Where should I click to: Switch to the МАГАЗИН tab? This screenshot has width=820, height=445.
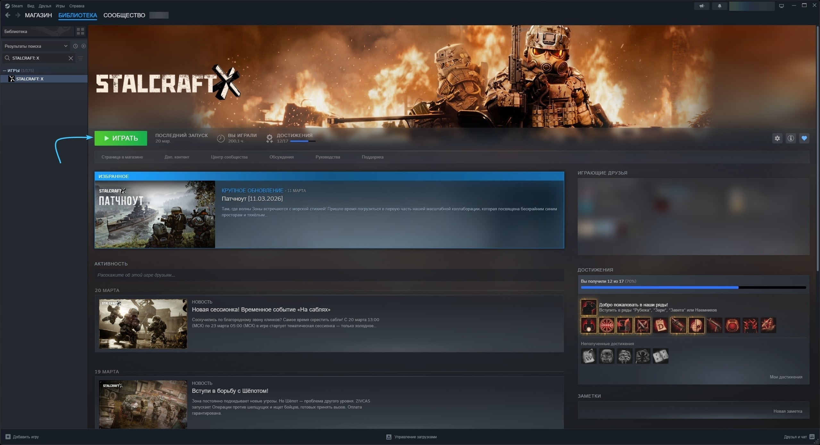[38, 15]
